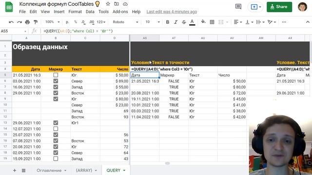Image resolution: width=312 pixels, height=175 pixels.
Task: Toggle bold formatting
Action: (x=168, y=22)
